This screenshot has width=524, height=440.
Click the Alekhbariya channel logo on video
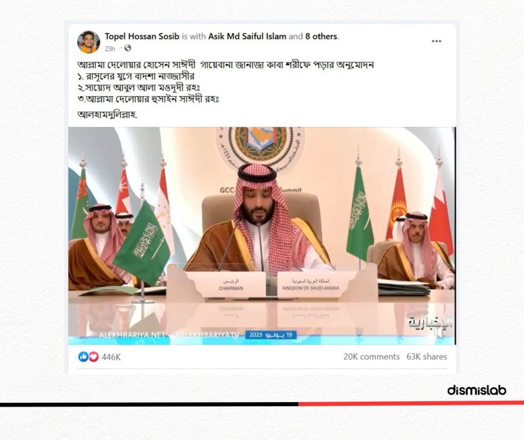point(430,322)
